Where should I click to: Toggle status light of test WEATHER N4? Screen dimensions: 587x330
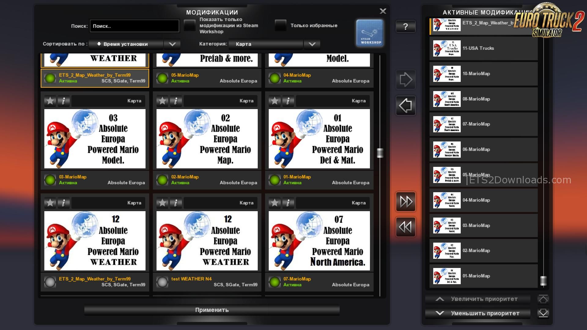point(162,282)
